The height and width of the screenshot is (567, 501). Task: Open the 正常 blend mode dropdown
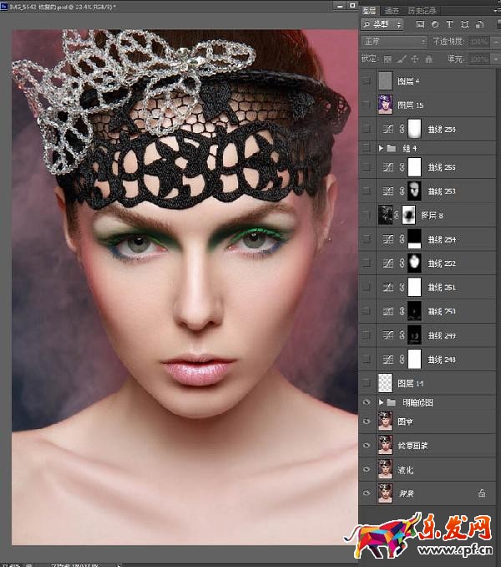click(x=392, y=41)
